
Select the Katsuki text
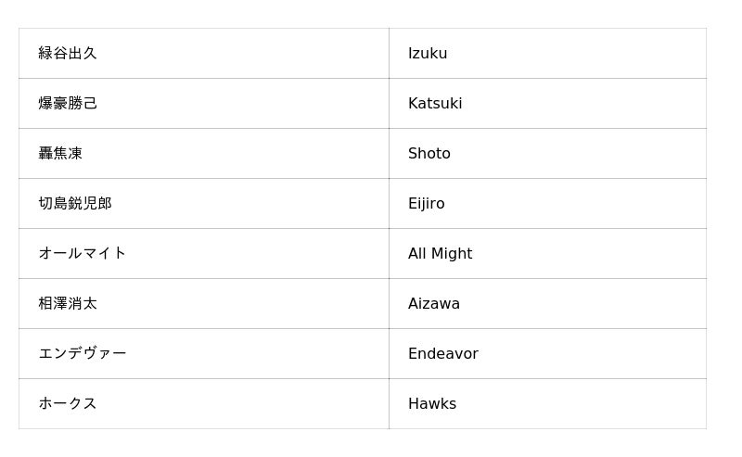435,104
